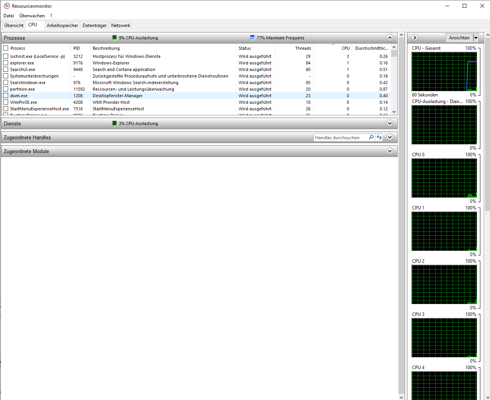This screenshot has height=400, width=490.
Task: Enable filtering for SearchIndexer.exe
Action: click(x=6, y=83)
